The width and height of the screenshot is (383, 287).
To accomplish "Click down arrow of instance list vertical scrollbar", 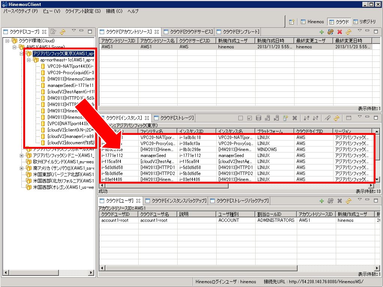I will pyautogui.click(x=377, y=179).
